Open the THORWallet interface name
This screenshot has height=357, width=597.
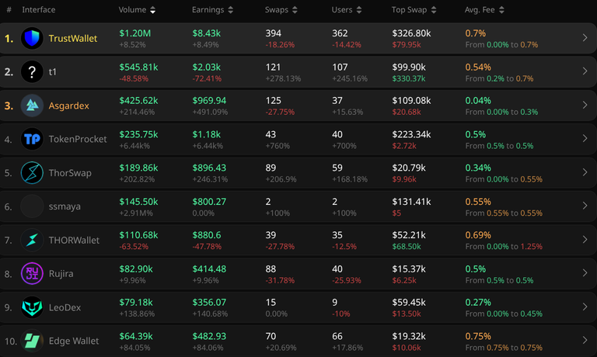coord(74,241)
